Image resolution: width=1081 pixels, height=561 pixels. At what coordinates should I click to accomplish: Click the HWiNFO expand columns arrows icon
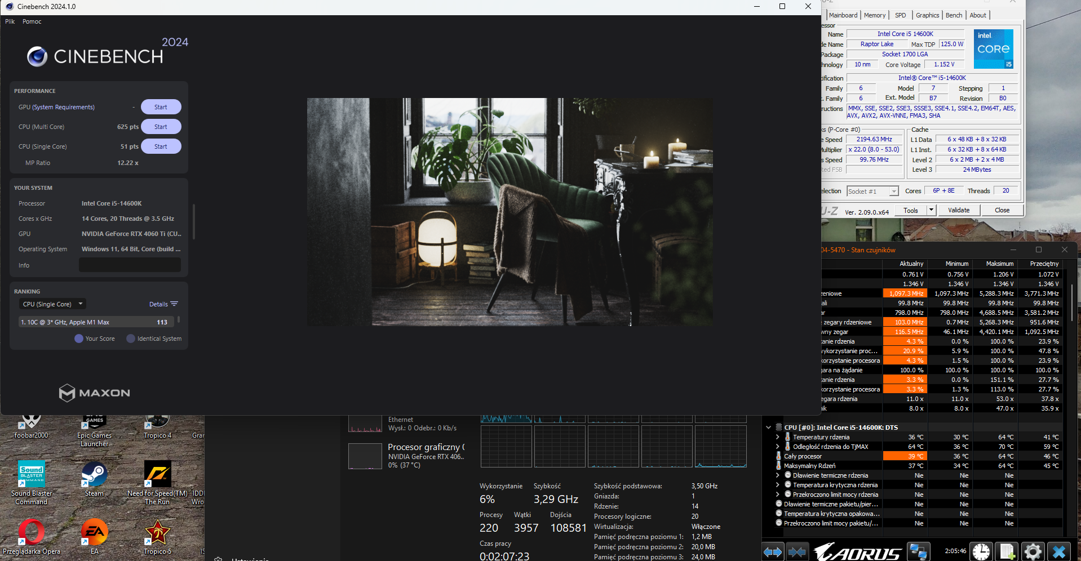click(x=773, y=551)
